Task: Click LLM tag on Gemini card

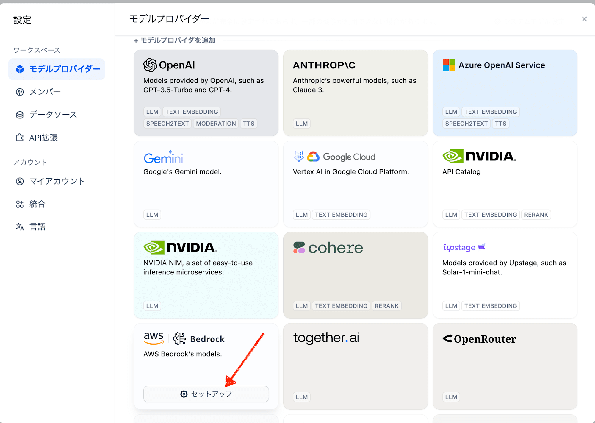Action: [152, 215]
